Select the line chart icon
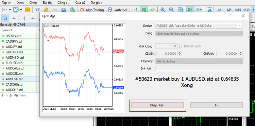 [x=153, y=10]
